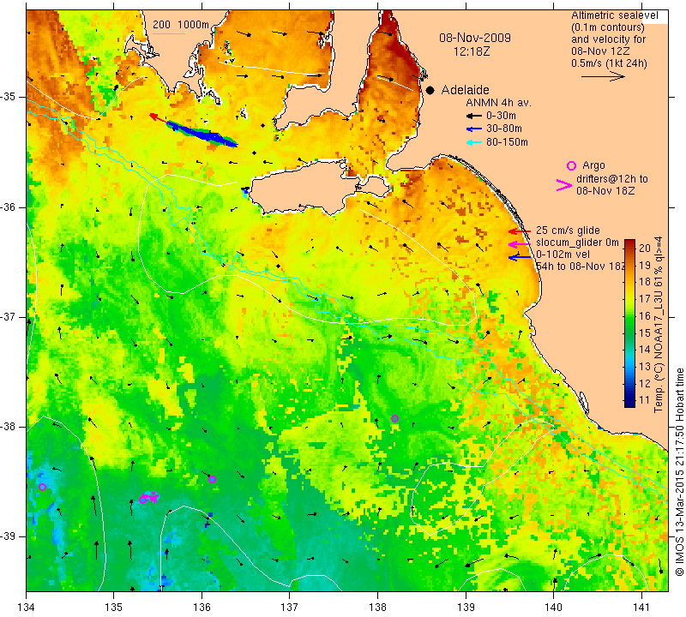This screenshot has width=686, height=617.
Task: Click the 25 cm/s glide label
Action: [x=568, y=231]
